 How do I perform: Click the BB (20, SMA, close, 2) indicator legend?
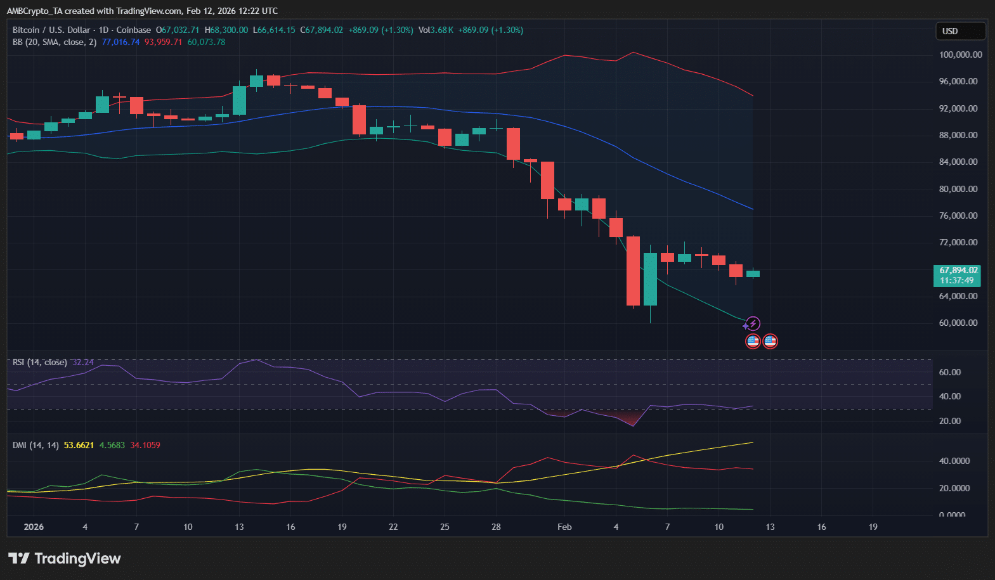click(x=55, y=42)
